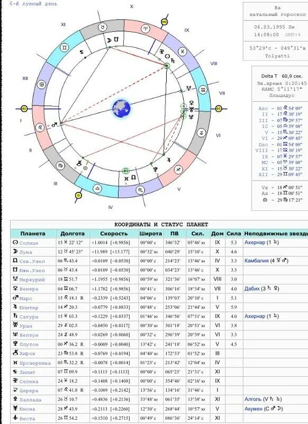Click the Earth globe at the chart center
The width and height of the screenshot is (308, 424).
[122, 109]
